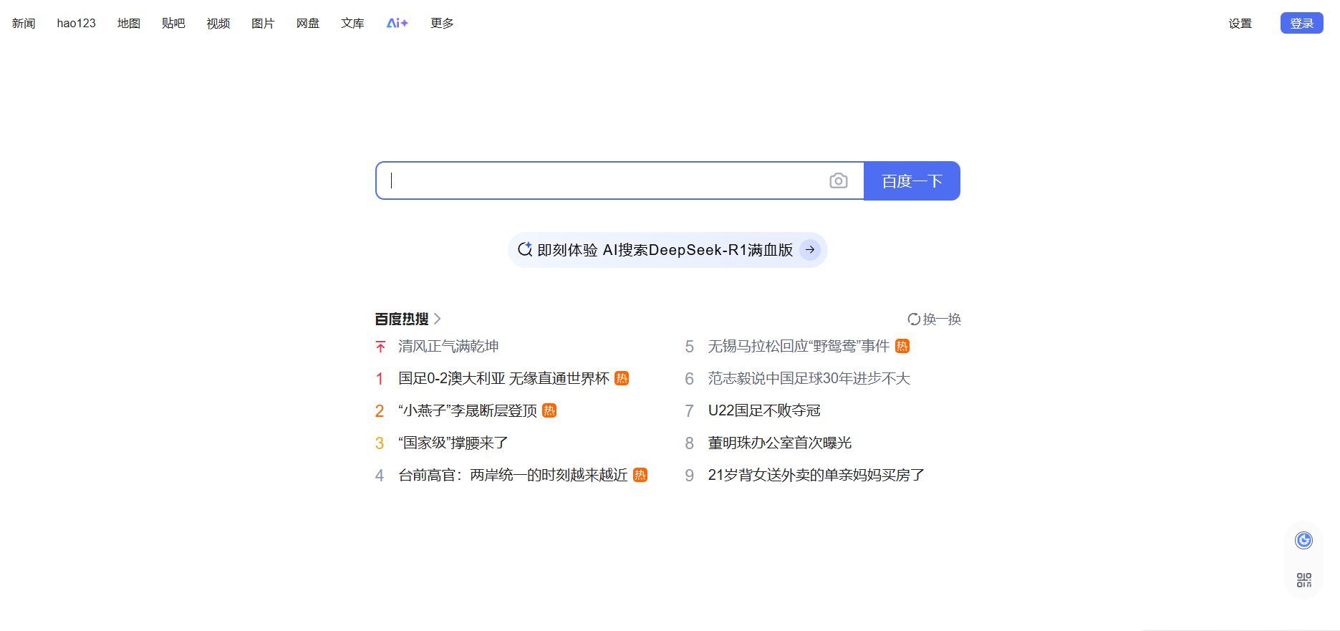The image size is (1340, 631).
Task: Go to 新闻 in top navigation
Action: coord(24,23)
